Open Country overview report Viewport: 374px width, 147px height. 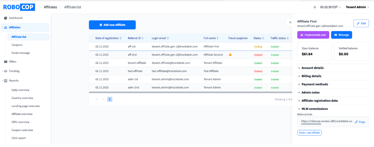point(22,98)
